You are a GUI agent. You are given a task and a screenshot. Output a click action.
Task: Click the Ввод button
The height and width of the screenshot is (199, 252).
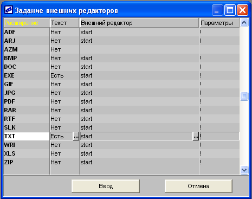[x=106, y=186]
